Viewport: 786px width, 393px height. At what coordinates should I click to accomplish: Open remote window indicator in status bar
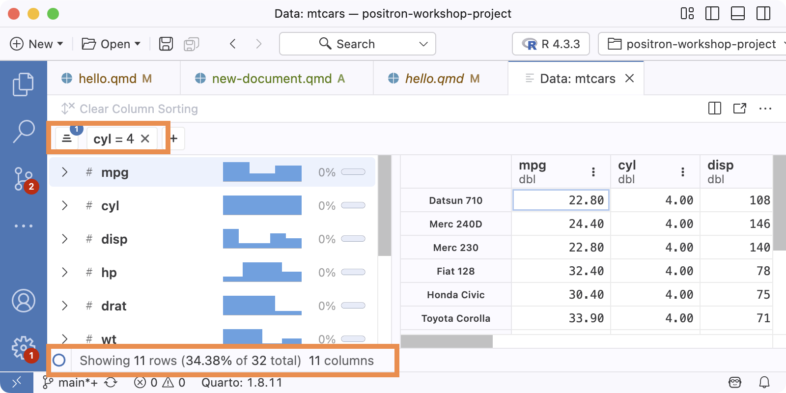point(16,382)
